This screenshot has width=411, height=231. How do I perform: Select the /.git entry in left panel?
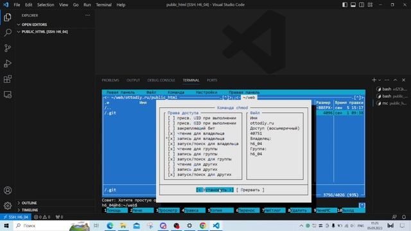pos(110,113)
